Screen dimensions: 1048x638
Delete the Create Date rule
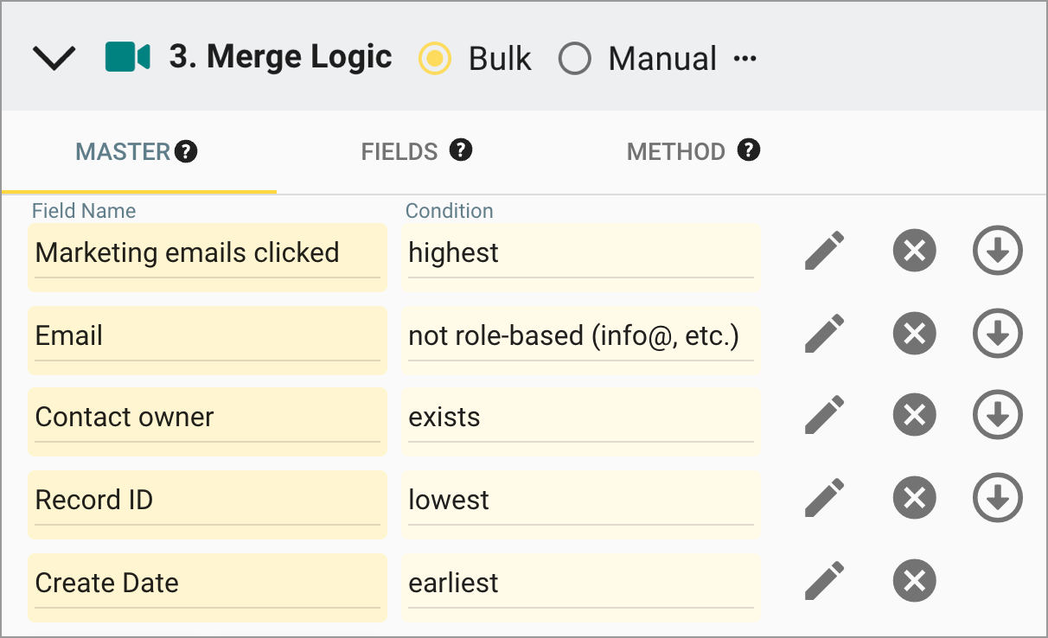914,581
